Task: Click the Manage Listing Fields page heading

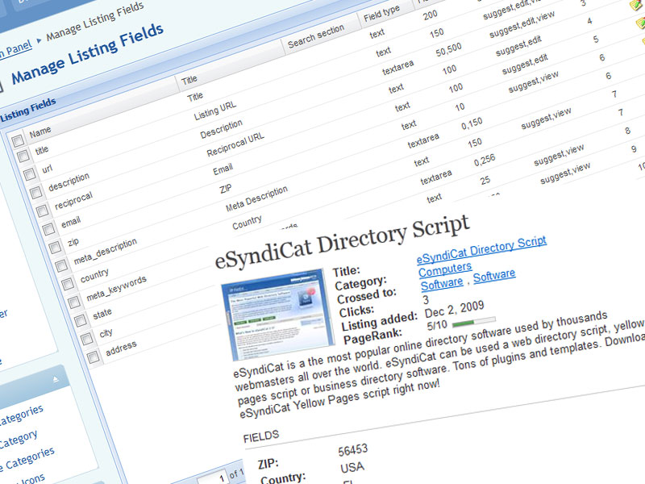Action: point(88,53)
